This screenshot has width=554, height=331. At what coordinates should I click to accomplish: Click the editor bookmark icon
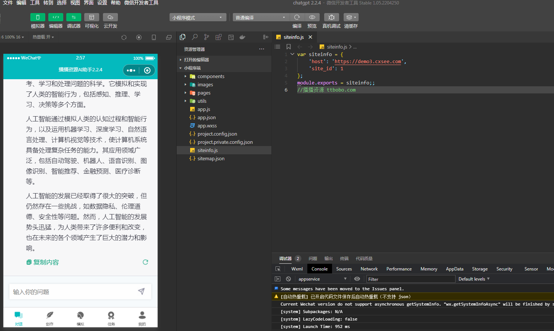pos(289,47)
